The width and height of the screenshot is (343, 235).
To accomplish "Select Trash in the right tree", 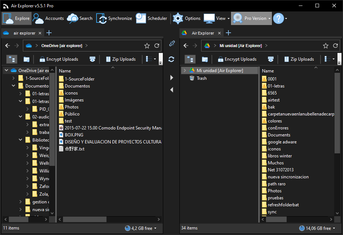I will 202,78.
